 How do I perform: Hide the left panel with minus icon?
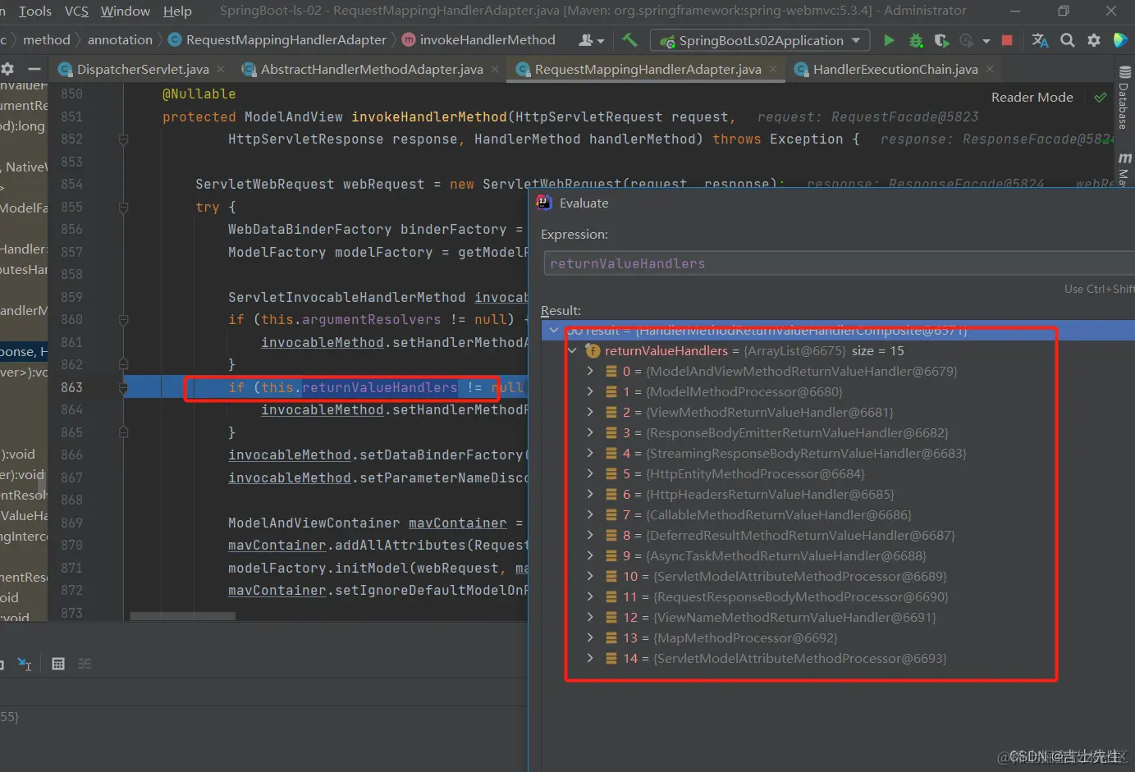click(34, 69)
